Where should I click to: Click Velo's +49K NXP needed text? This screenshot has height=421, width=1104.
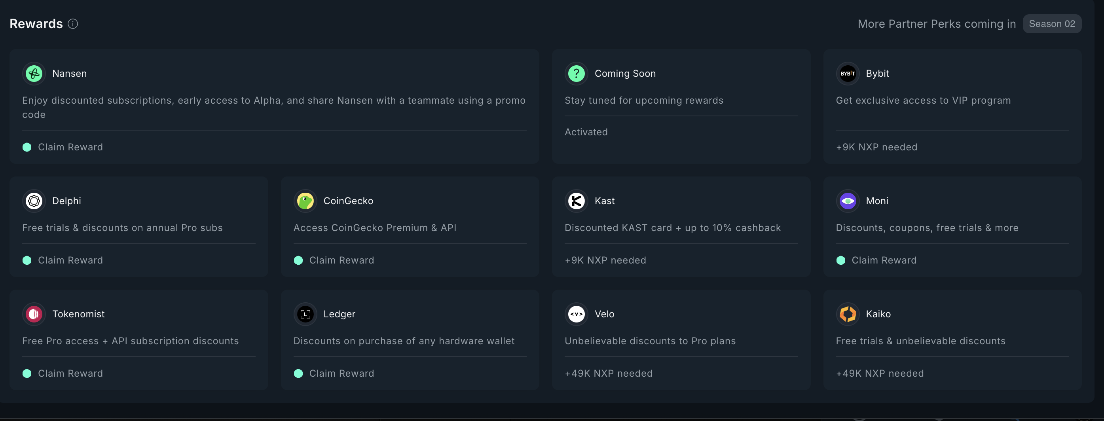(609, 374)
